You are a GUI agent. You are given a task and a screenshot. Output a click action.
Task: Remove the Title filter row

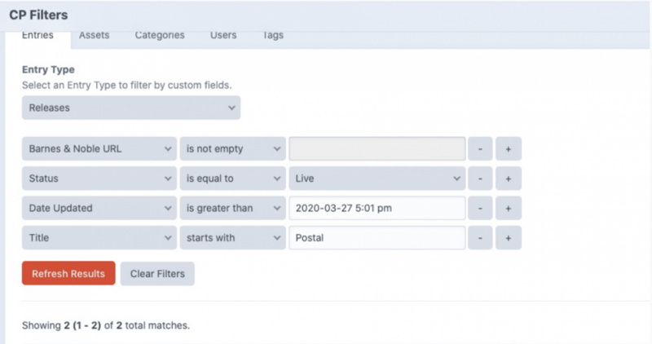pos(481,238)
